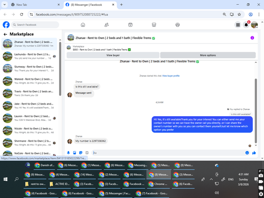Click the conversation list scrollbar
264x198 pixels.
pos(60,69)
